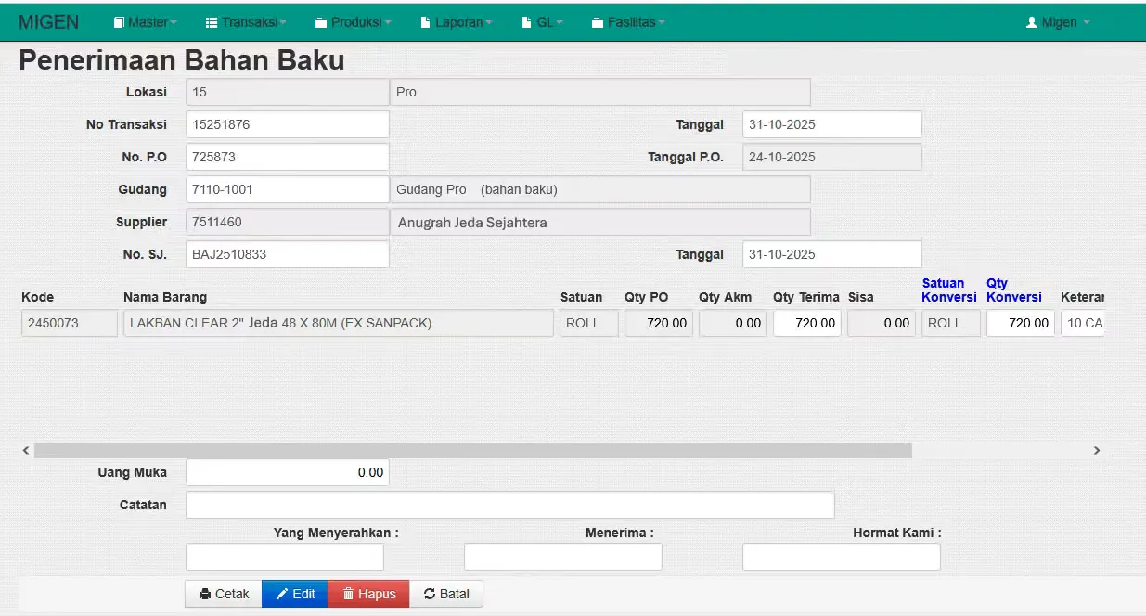This screenshot has height=616, width=1146.
Task: Click the red Hapus button
Action: point(368,594)
